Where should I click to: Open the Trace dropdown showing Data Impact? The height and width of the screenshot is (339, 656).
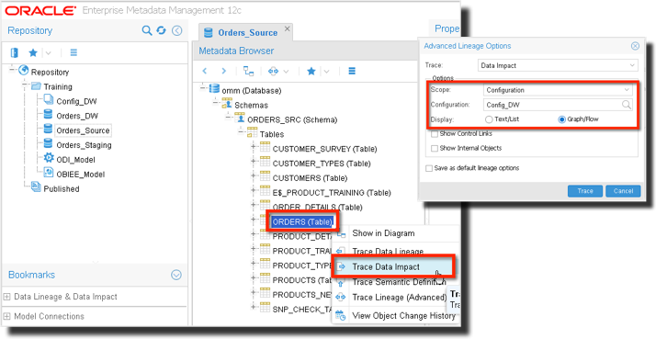click(558, 66)
